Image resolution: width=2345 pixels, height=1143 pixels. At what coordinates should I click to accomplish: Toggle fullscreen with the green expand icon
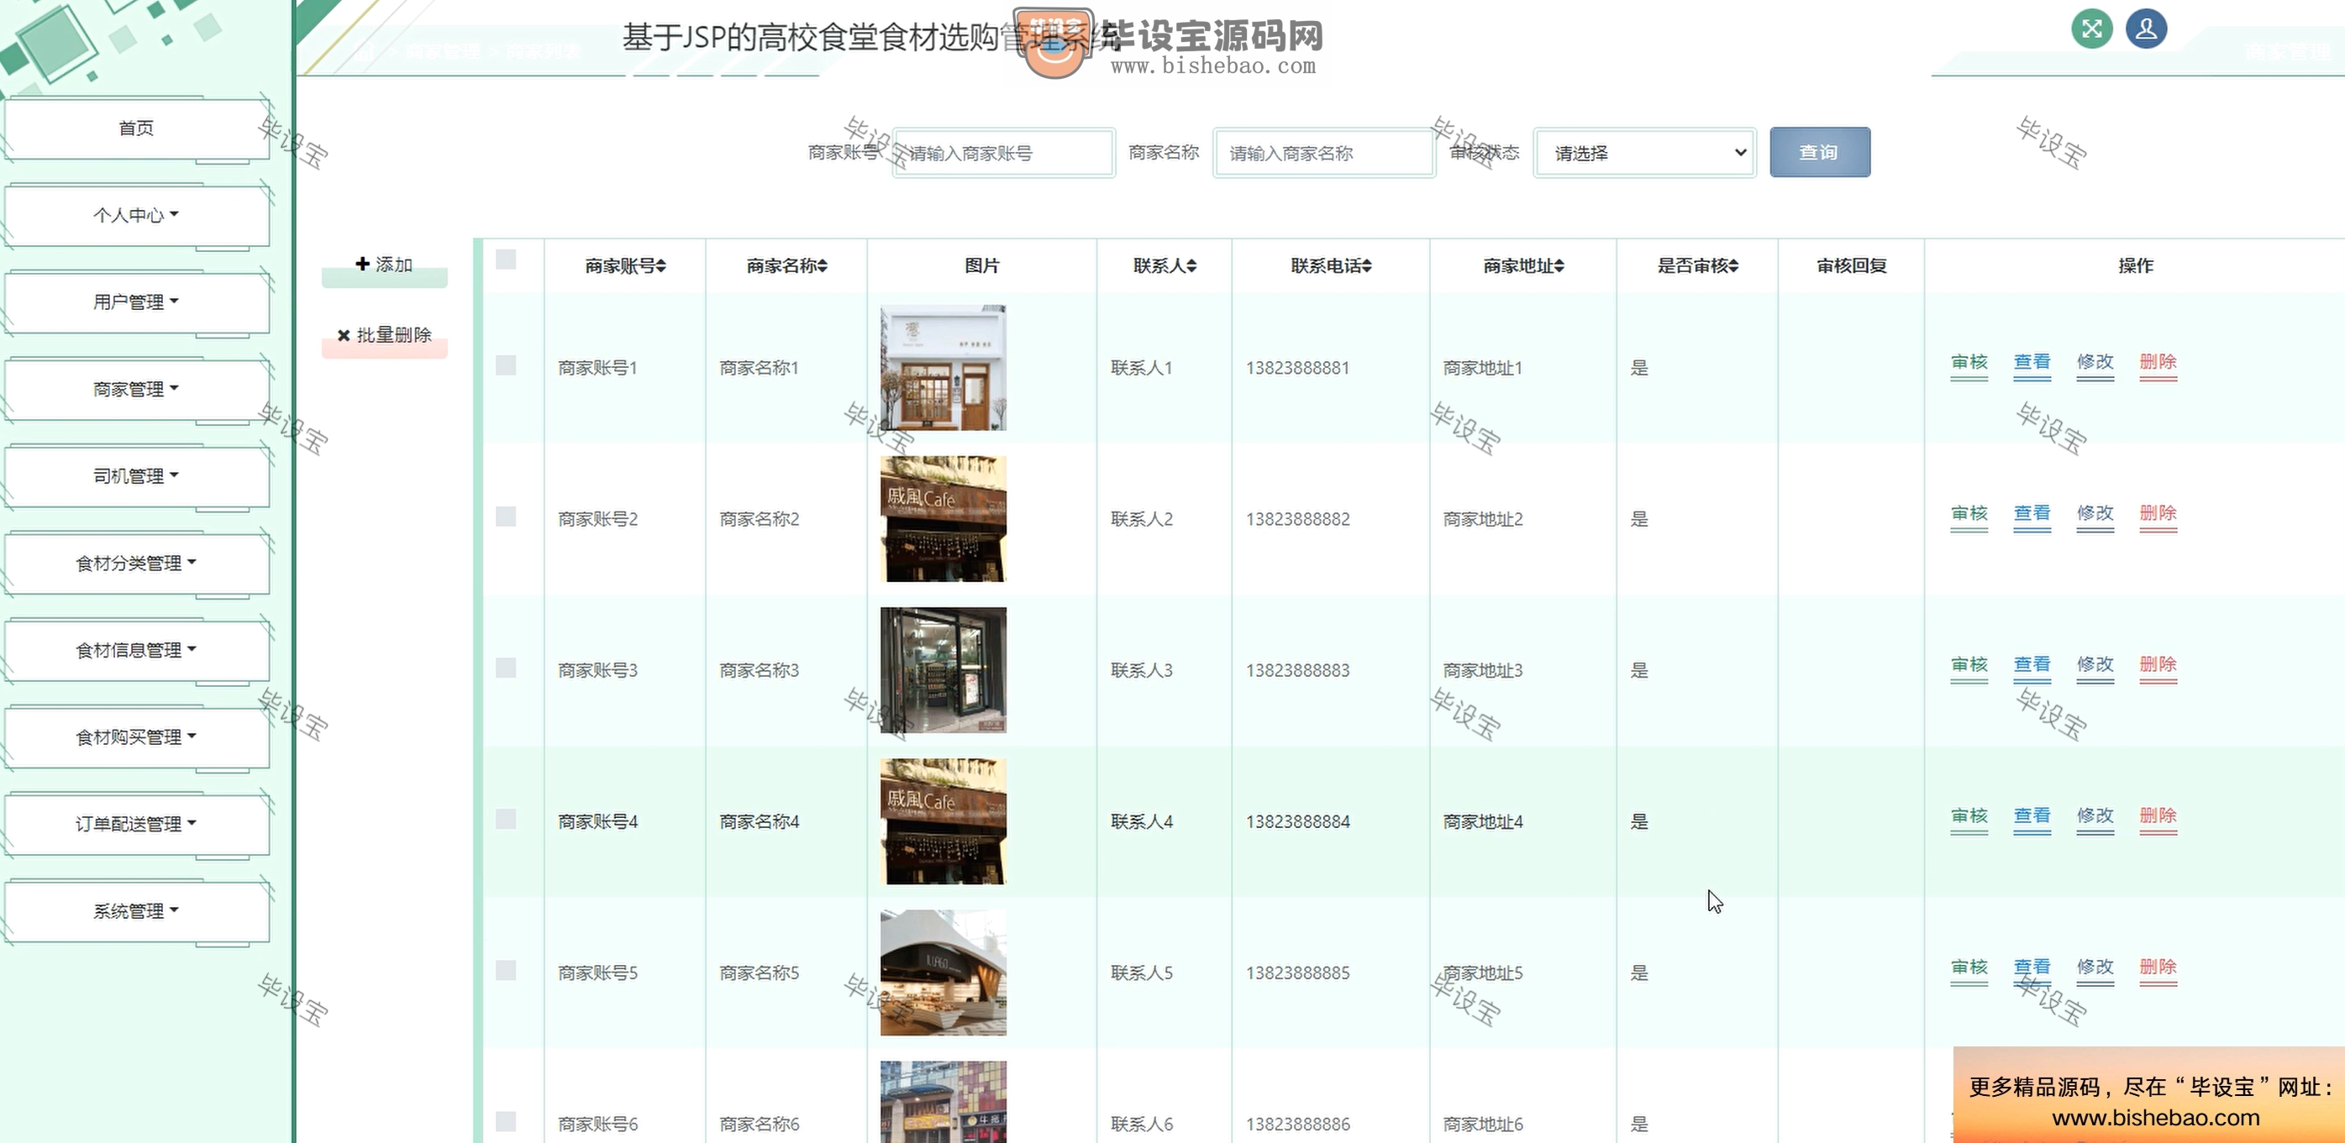(2092, 29)
